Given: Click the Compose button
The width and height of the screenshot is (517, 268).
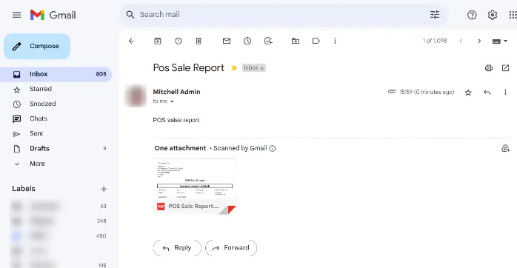Looking at the screenshot, I should click(37, 46).
